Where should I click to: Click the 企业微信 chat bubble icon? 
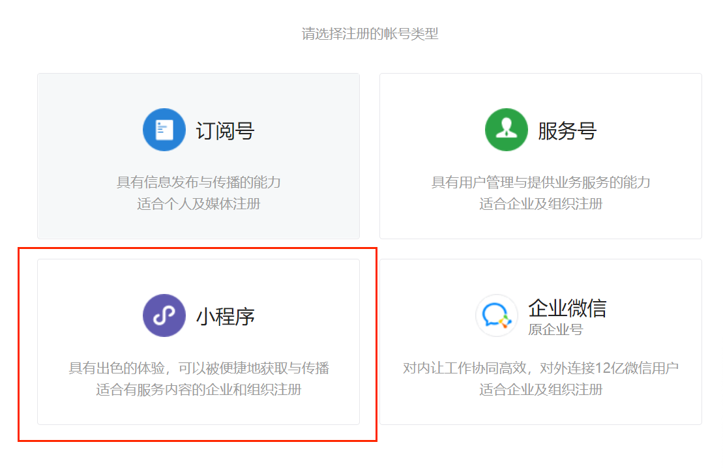497,315
